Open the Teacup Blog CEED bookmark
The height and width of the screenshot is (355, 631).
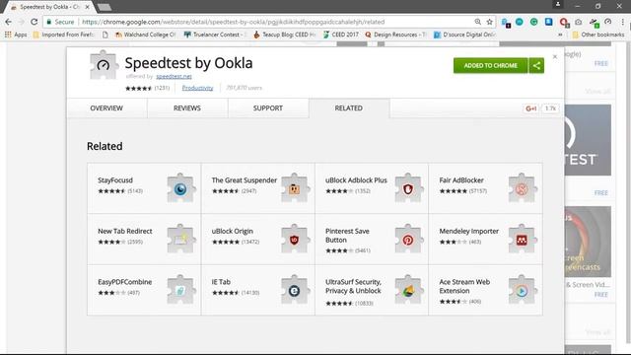(284, 35)
